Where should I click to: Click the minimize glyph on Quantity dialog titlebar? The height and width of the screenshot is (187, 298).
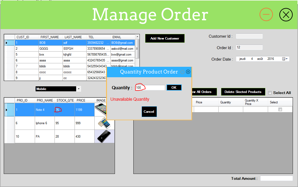(x=183, y=72)
